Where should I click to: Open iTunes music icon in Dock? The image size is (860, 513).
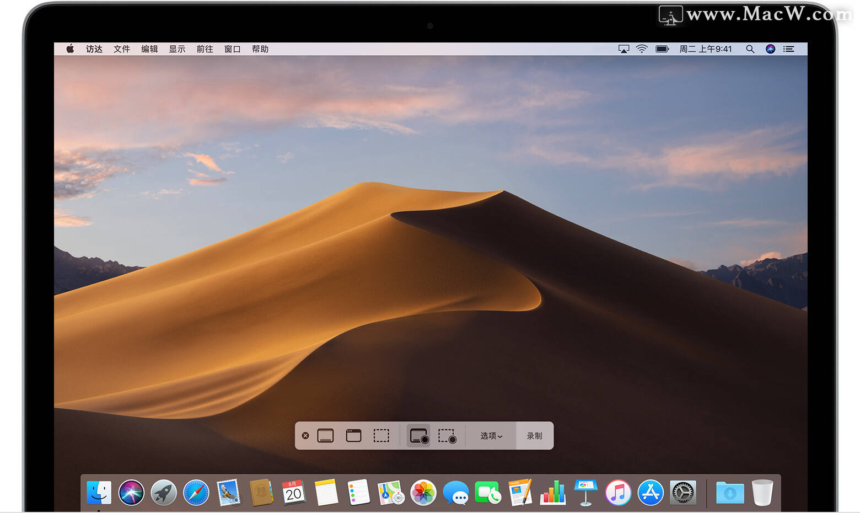pyautogui.click(x=618, y=493)
